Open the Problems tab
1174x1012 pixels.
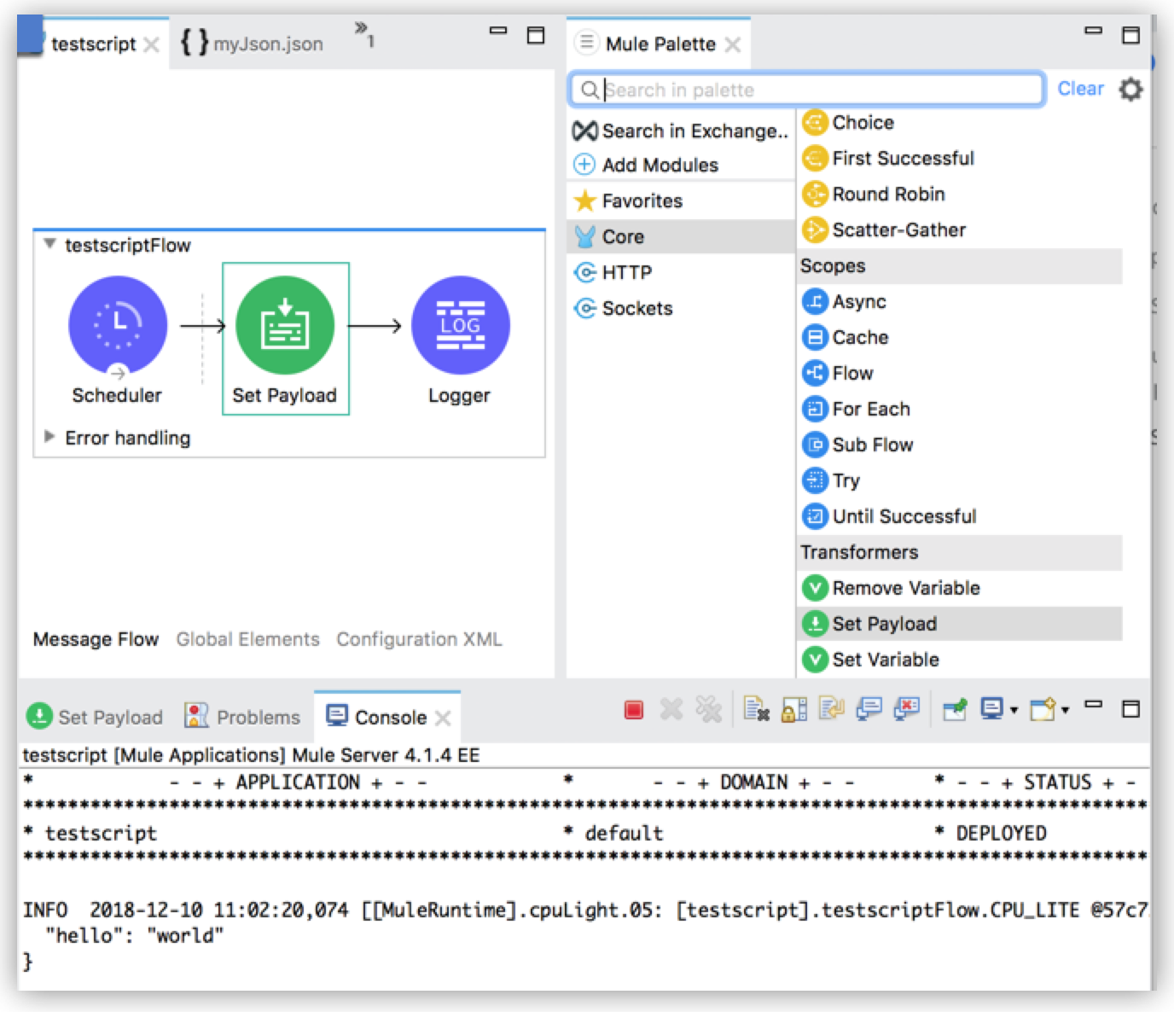tap(243, 718)
